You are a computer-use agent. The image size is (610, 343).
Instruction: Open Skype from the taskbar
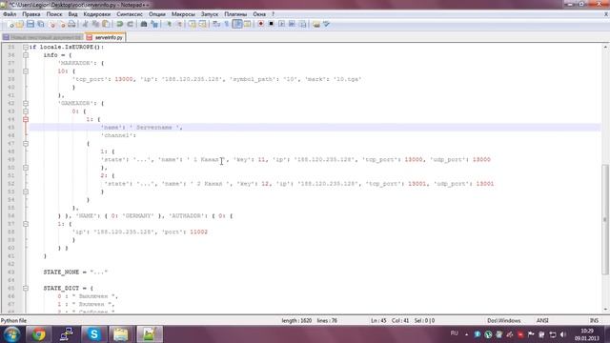tap(93, 334)
